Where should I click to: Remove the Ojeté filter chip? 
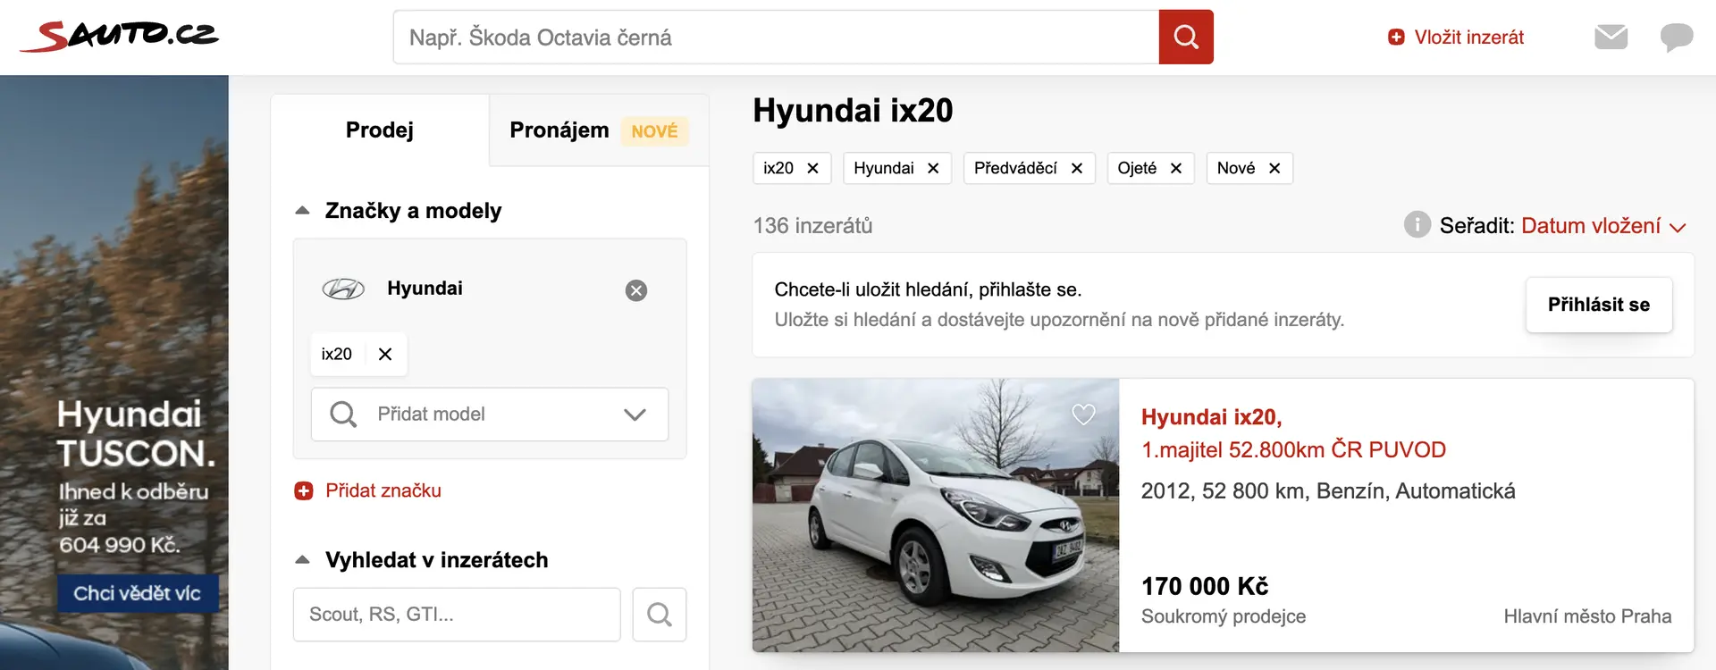tap(1175, 168)
